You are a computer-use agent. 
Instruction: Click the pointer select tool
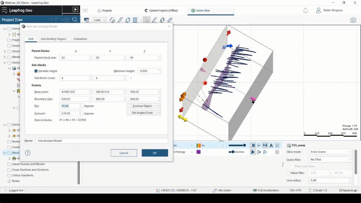[146, 20]
